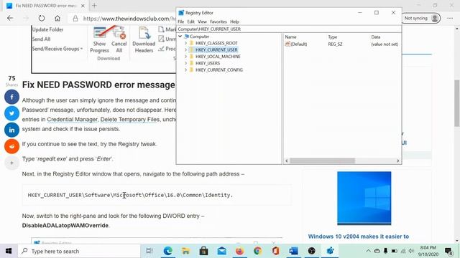This screenshot has width=460, height=258.
Task: Open Windows Start menu
Action: pos(9,251)
